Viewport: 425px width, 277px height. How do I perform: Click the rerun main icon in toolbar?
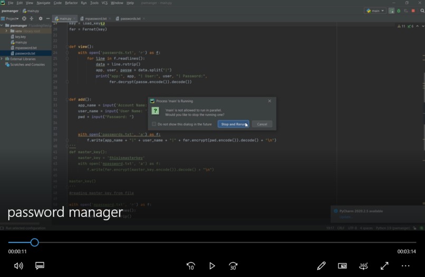click(391, 11)
